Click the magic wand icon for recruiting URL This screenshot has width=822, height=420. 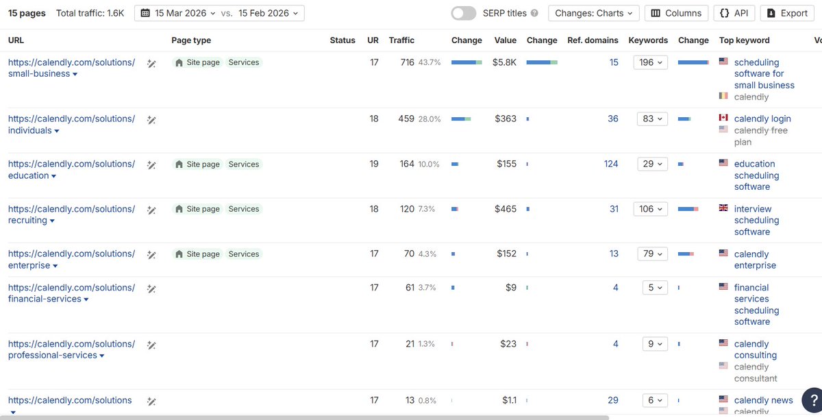click(x=151, y=210)
